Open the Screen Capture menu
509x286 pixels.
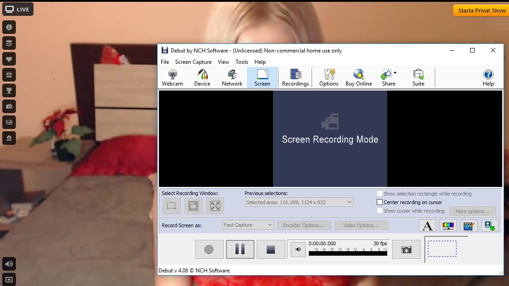tap(193, 62)
